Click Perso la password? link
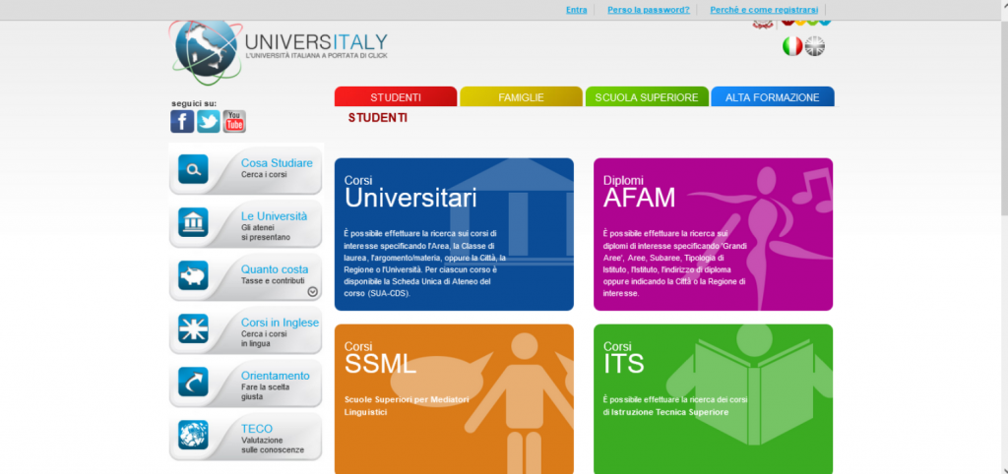 click(x=648, y=10)
